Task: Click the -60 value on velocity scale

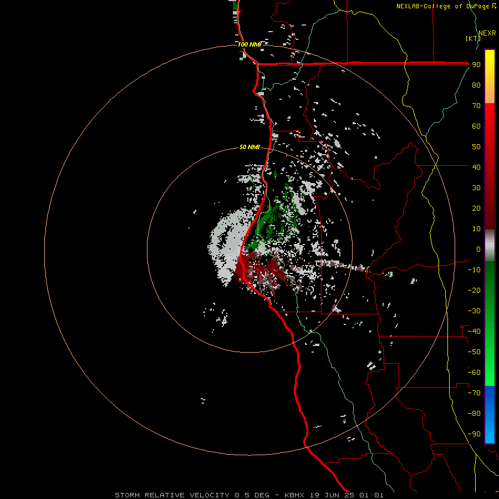Action: [x=474, y=373]
